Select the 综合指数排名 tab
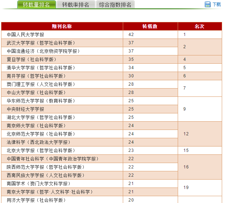 click(x=115, y=5)
